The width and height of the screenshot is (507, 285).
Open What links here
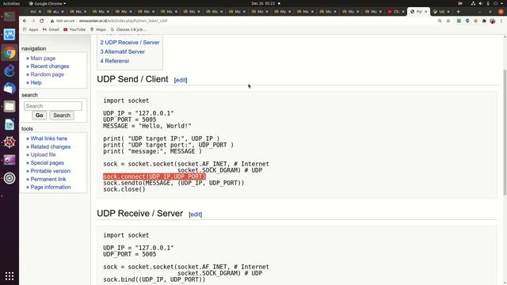49,139
